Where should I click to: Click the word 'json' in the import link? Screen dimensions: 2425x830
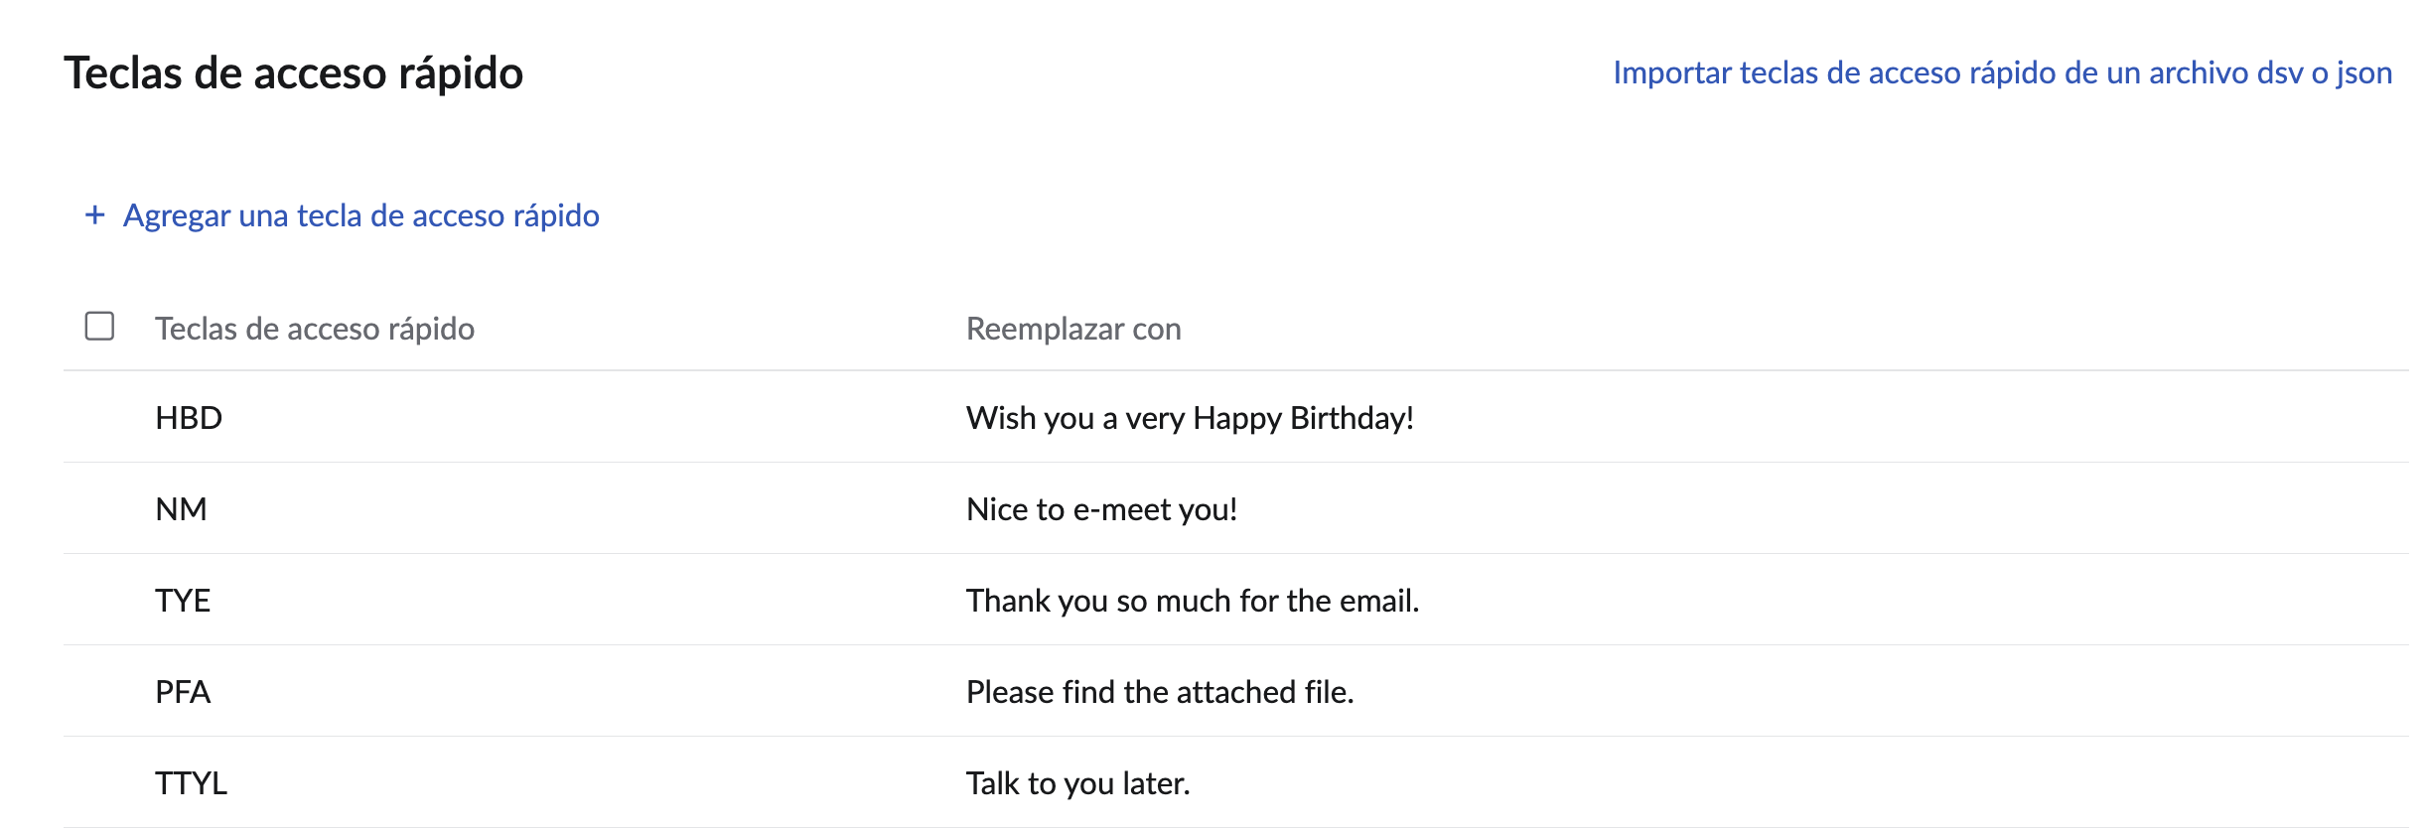pos(2363,72)
